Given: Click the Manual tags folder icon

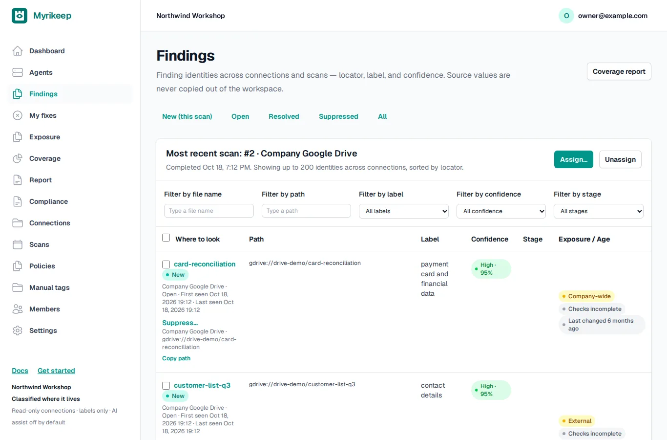Looking at the screenshot, I should coord(18,287).
